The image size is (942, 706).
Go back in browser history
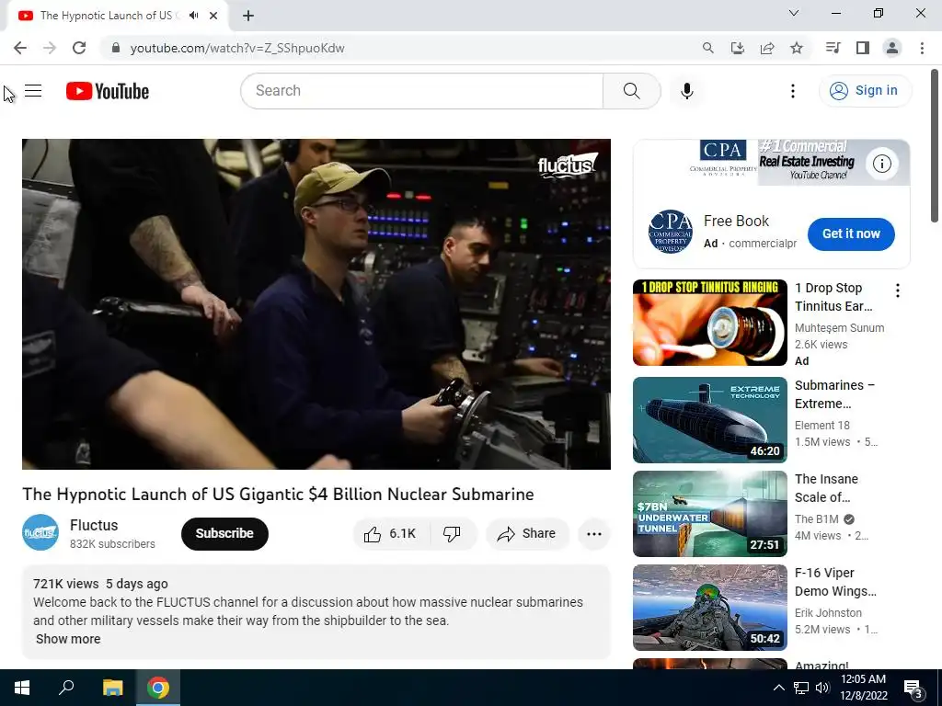[x=20, y=48]
